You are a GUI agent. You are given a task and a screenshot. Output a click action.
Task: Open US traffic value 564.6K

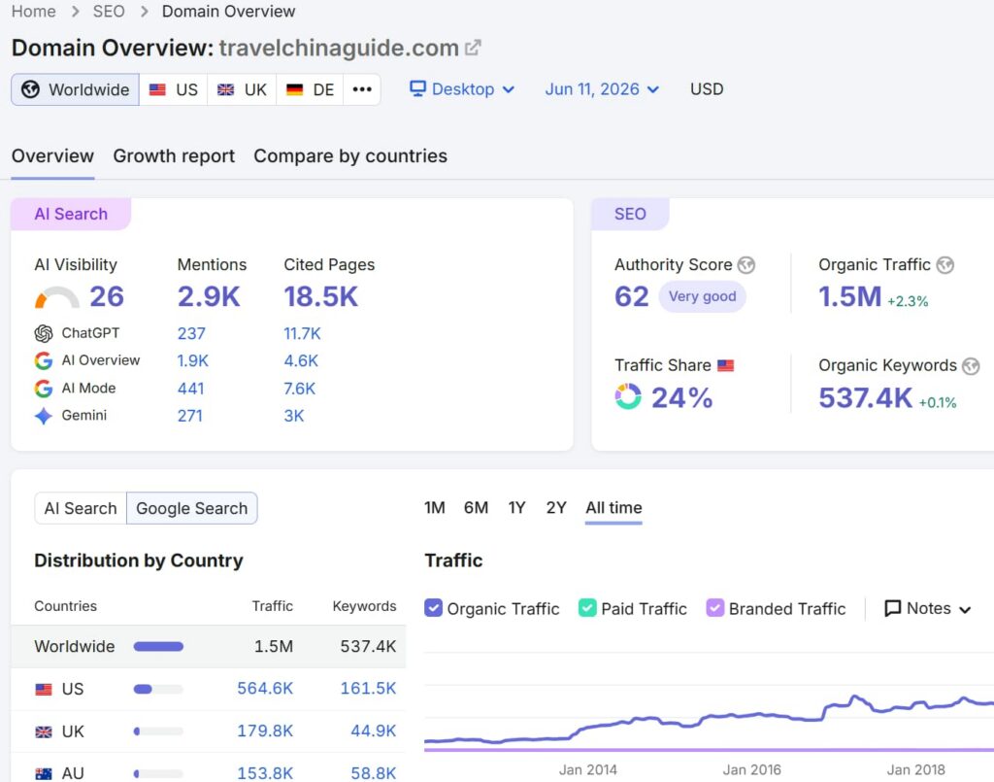click(x=265, y=688)
